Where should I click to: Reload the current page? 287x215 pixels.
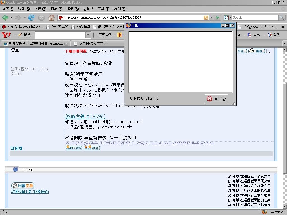pyautogui.click(x=31, y=18)
